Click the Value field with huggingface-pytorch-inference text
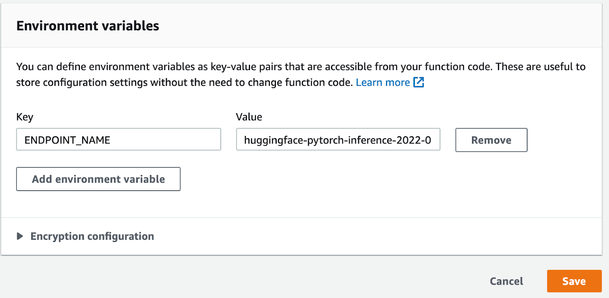The height and width of the screenshot is (298, 609). pos(338,140)
